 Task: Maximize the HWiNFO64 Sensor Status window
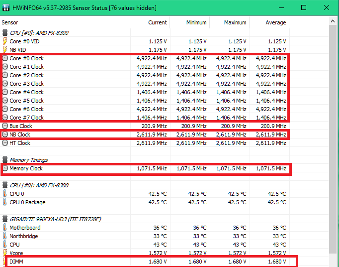click(304, 8)
